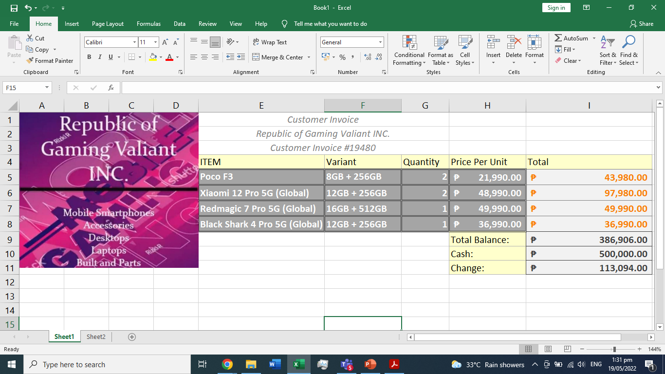Viewport: 665px width, 374px height.
Task: Open Format as Table gallery
Action: pos(441,51)
